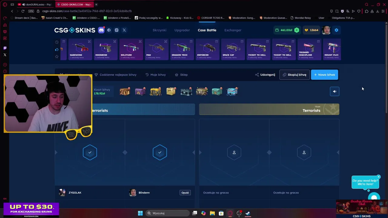Click the address bar URL

click(87, 11)
